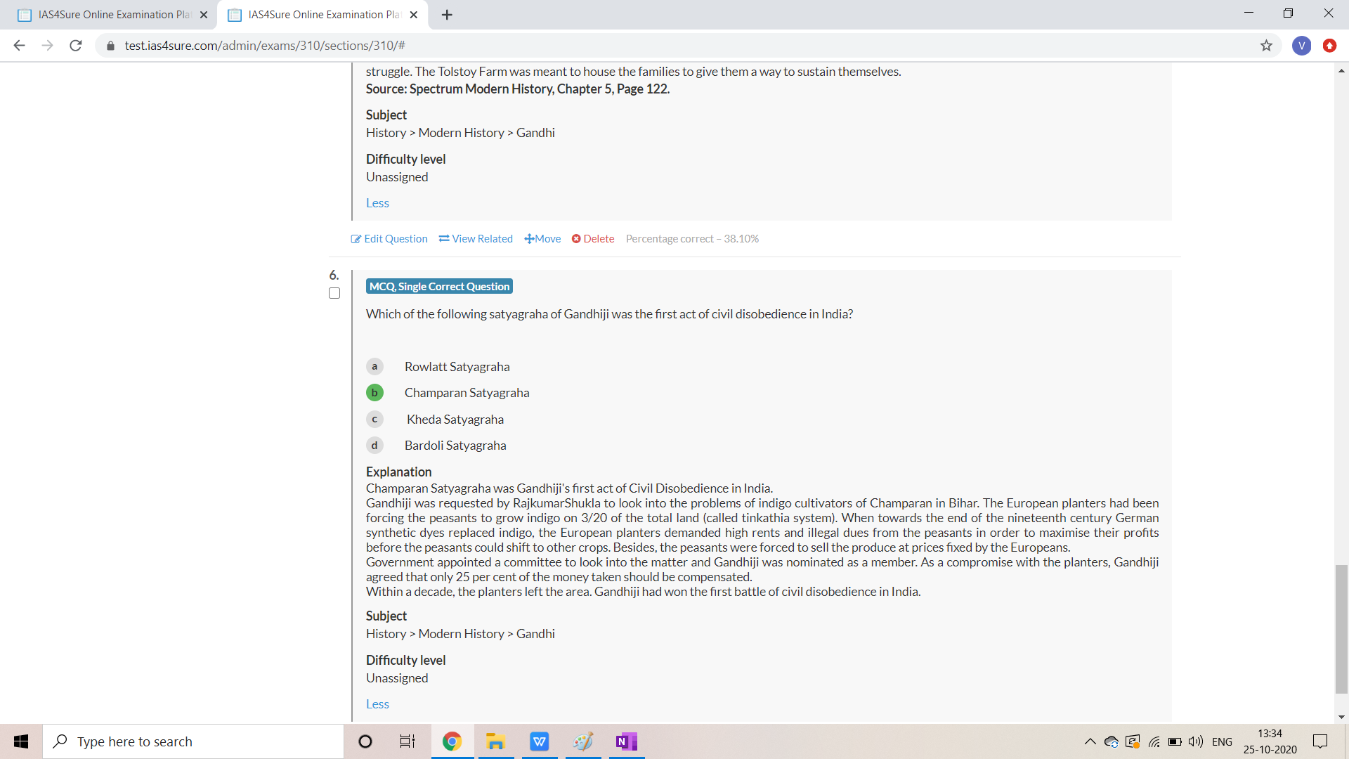The image size is (1349, 759).
Task: Click the page vertical scrollbar thumb
Action: coord(1341,629)
